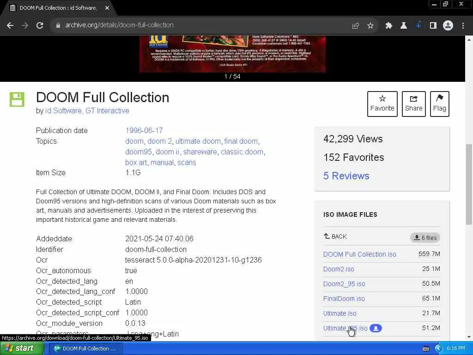This screenshot has width=473, height=355.
Task: Open the 'ultimate doom' topic link
Action: click(198, 141)
